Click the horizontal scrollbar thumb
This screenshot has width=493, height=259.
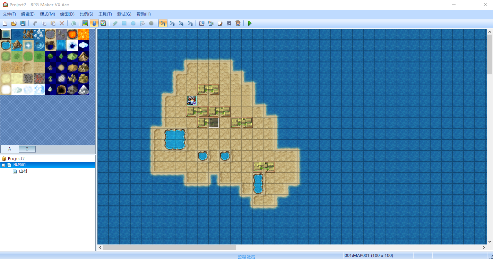(170, 248)
